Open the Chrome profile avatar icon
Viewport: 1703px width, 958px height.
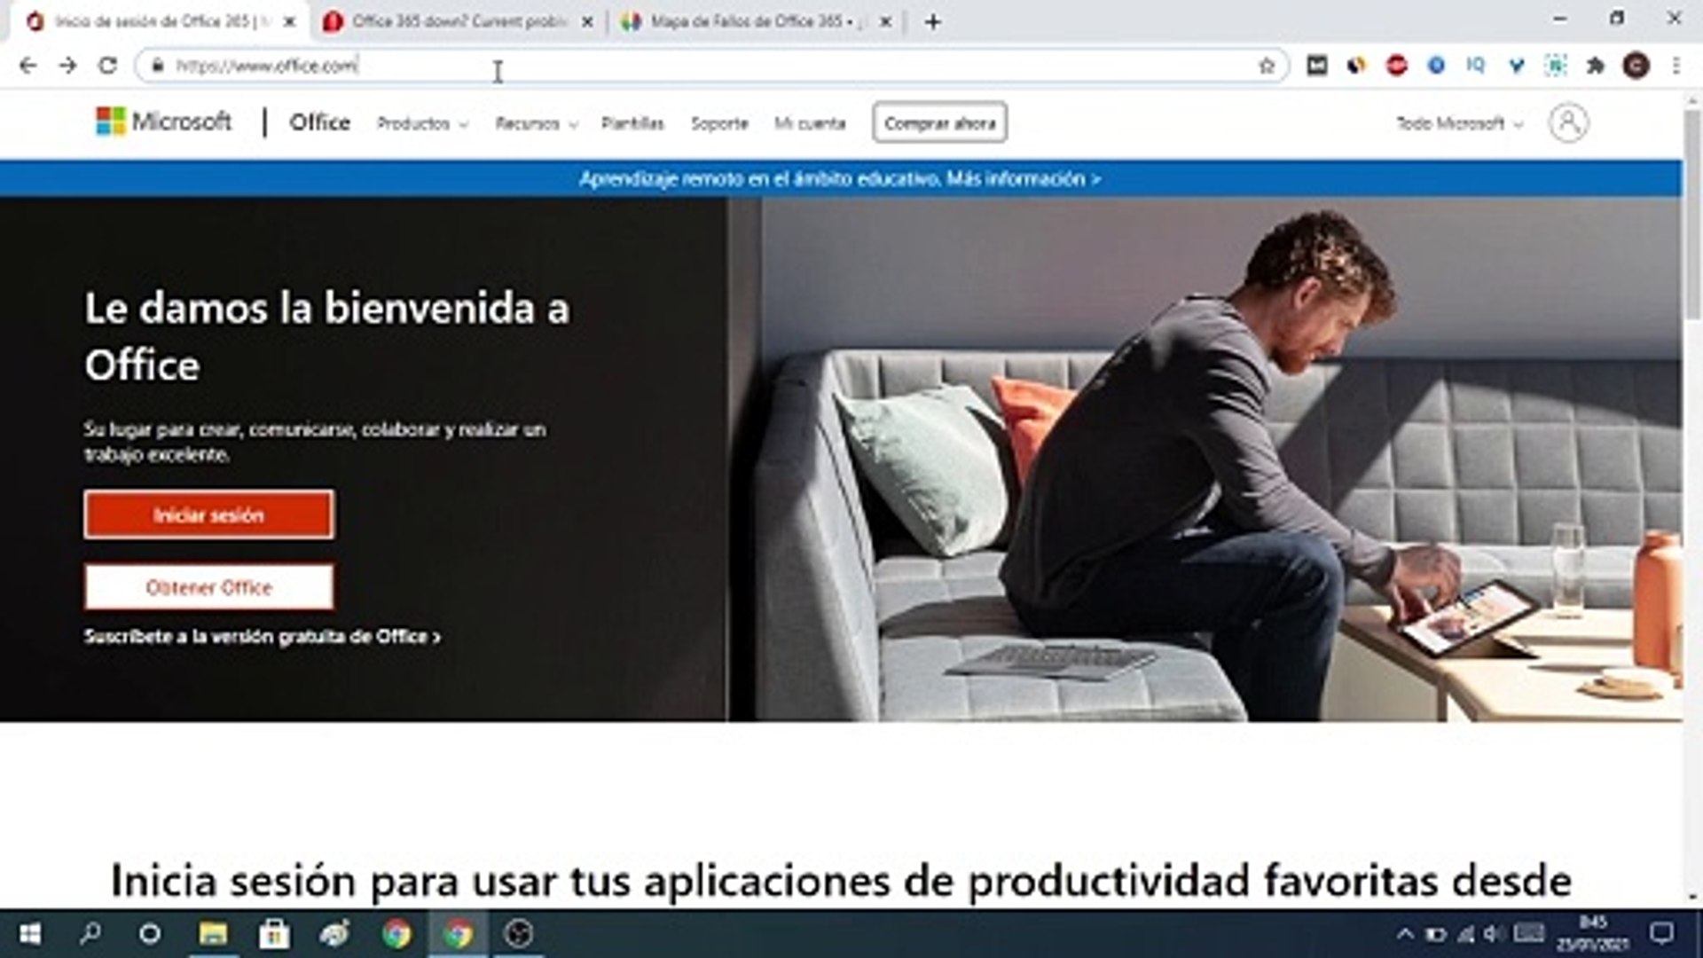[1636, 65]
